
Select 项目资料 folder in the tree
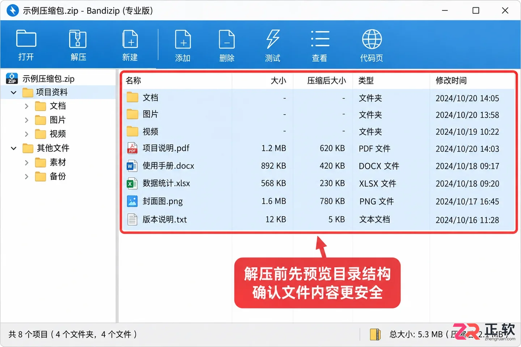point(52,92)
